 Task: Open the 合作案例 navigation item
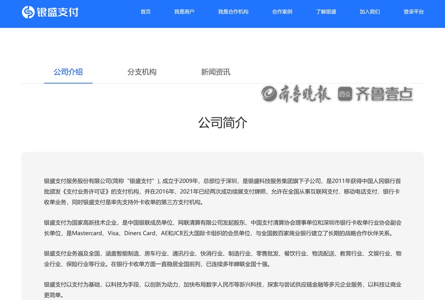pyautogui.click(x=282, y=12)
